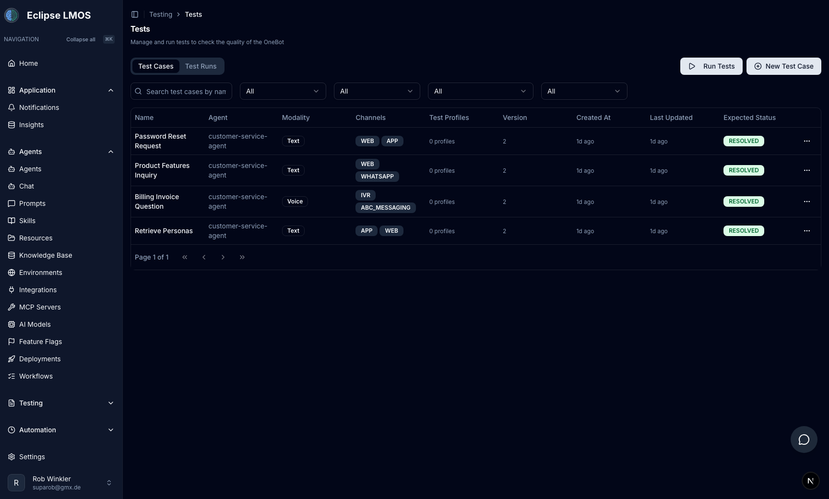Click Tests in the breadcrumb
The width and height of the screenshot is (829, 499).
pos(193,14)
